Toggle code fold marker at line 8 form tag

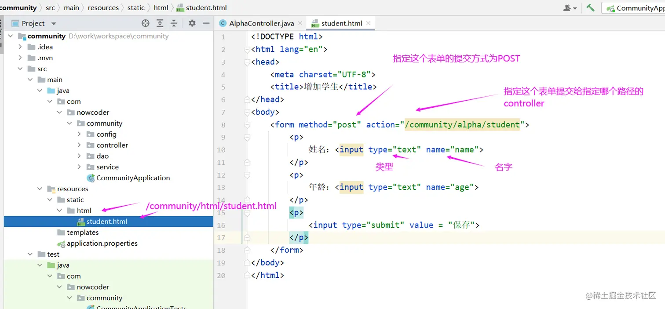247,125
